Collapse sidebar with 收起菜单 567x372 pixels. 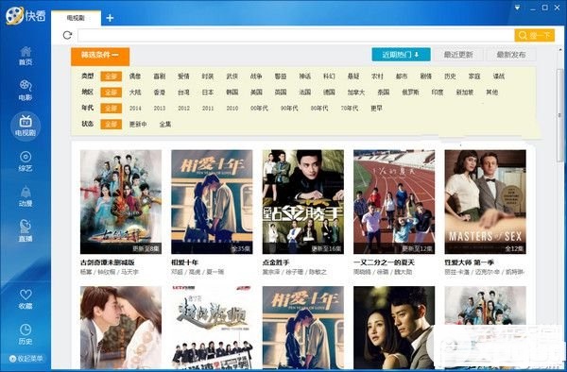coord(26,359)
